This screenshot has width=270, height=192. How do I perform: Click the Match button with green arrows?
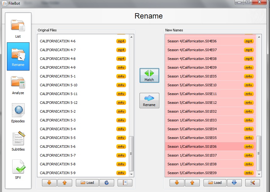[x=149, y=75]
